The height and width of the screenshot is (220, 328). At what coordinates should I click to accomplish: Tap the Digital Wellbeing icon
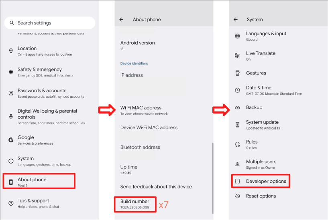[11, 116]
